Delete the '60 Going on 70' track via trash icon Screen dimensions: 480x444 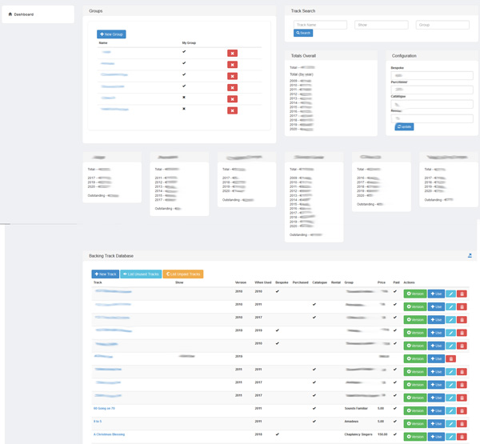(462, 411)
